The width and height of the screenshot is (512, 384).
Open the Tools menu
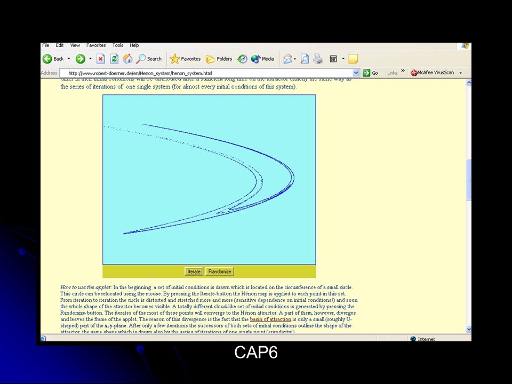click(x=117, y=45)
